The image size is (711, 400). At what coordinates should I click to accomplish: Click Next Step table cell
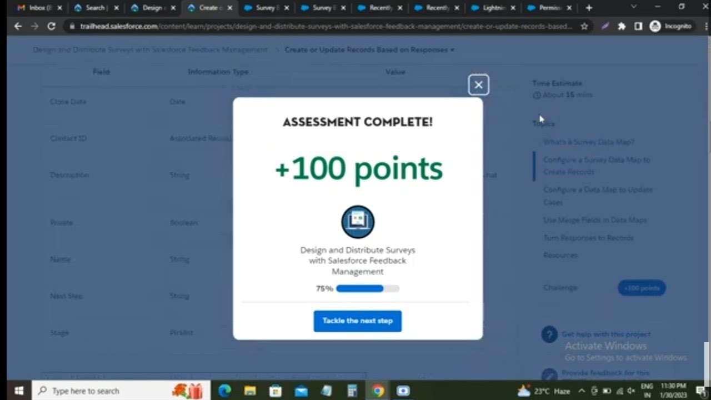pos(66,296)
